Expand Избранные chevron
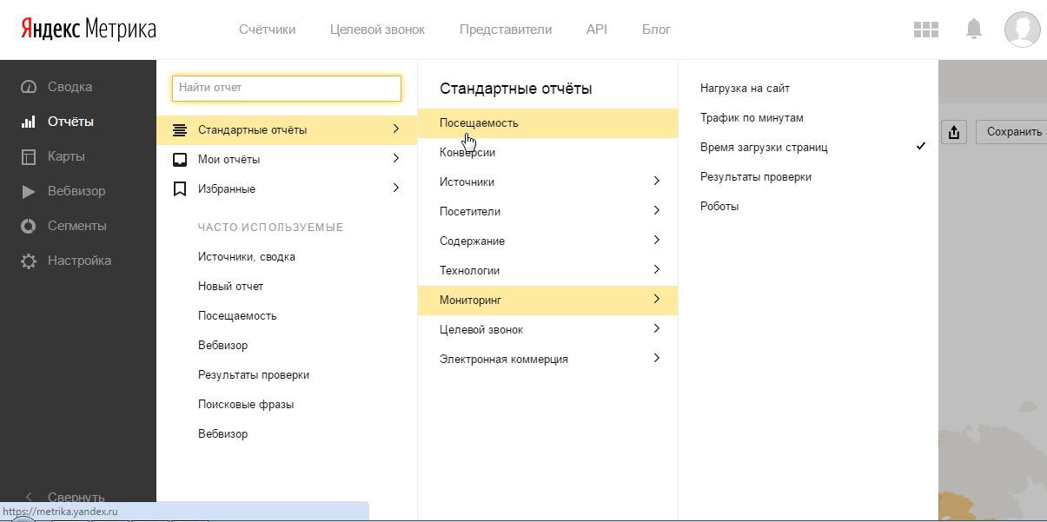The width and height of the screenshot is (1047, 522). coord(396,188)
